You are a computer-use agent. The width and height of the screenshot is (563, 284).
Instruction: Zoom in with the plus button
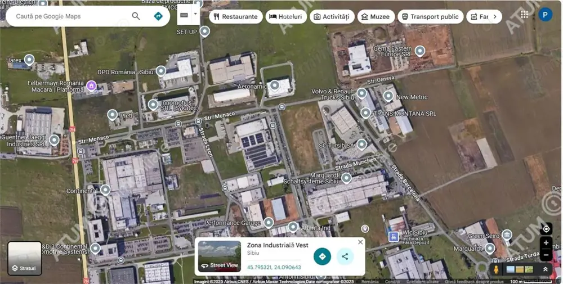546,243
